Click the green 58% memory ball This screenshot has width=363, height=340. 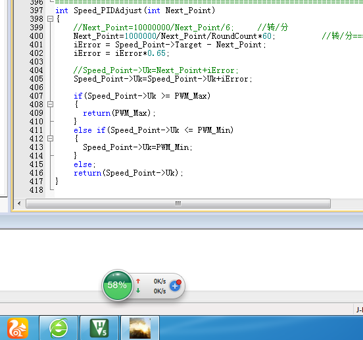[x=117, y=285]
